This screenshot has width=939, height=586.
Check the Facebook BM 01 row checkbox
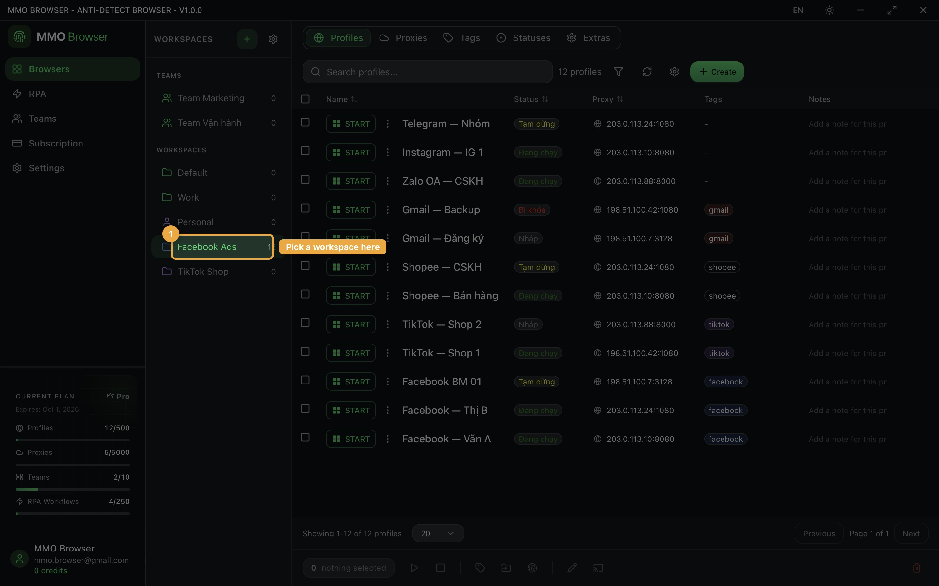click(306, 380)
